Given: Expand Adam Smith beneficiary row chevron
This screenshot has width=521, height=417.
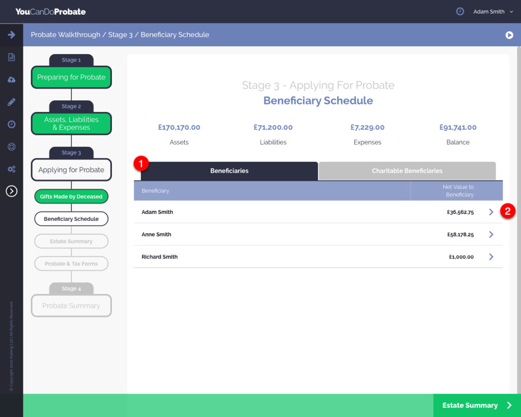Looking at the screenshot, I should 491,212.
